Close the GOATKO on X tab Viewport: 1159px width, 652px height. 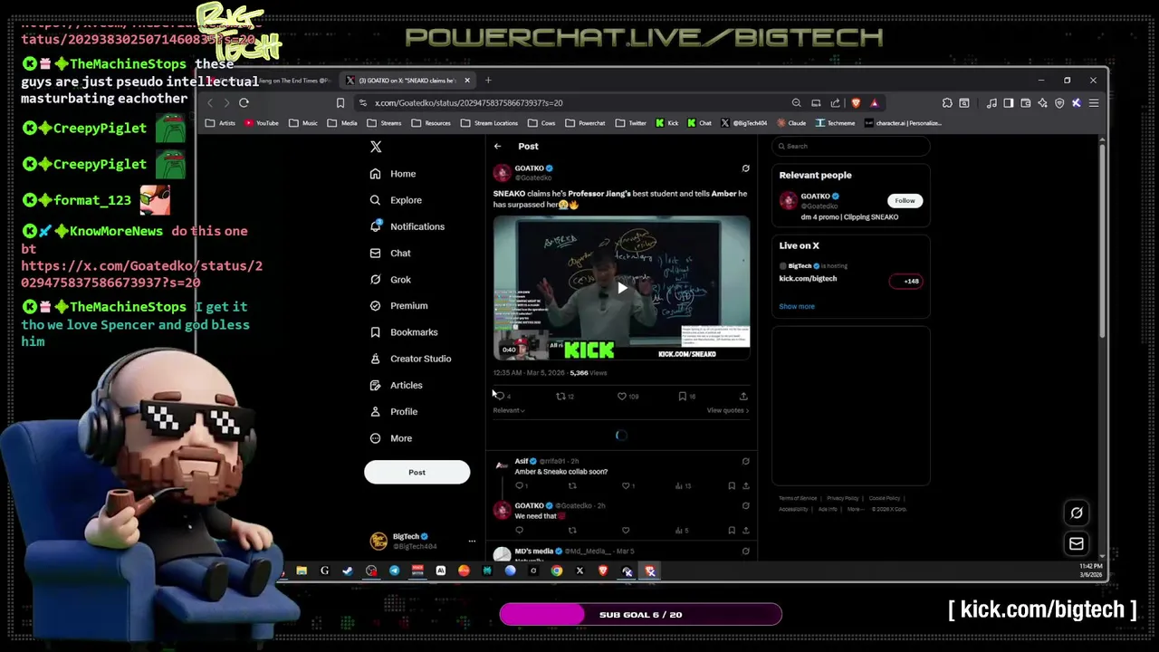(x=467, y=81)
